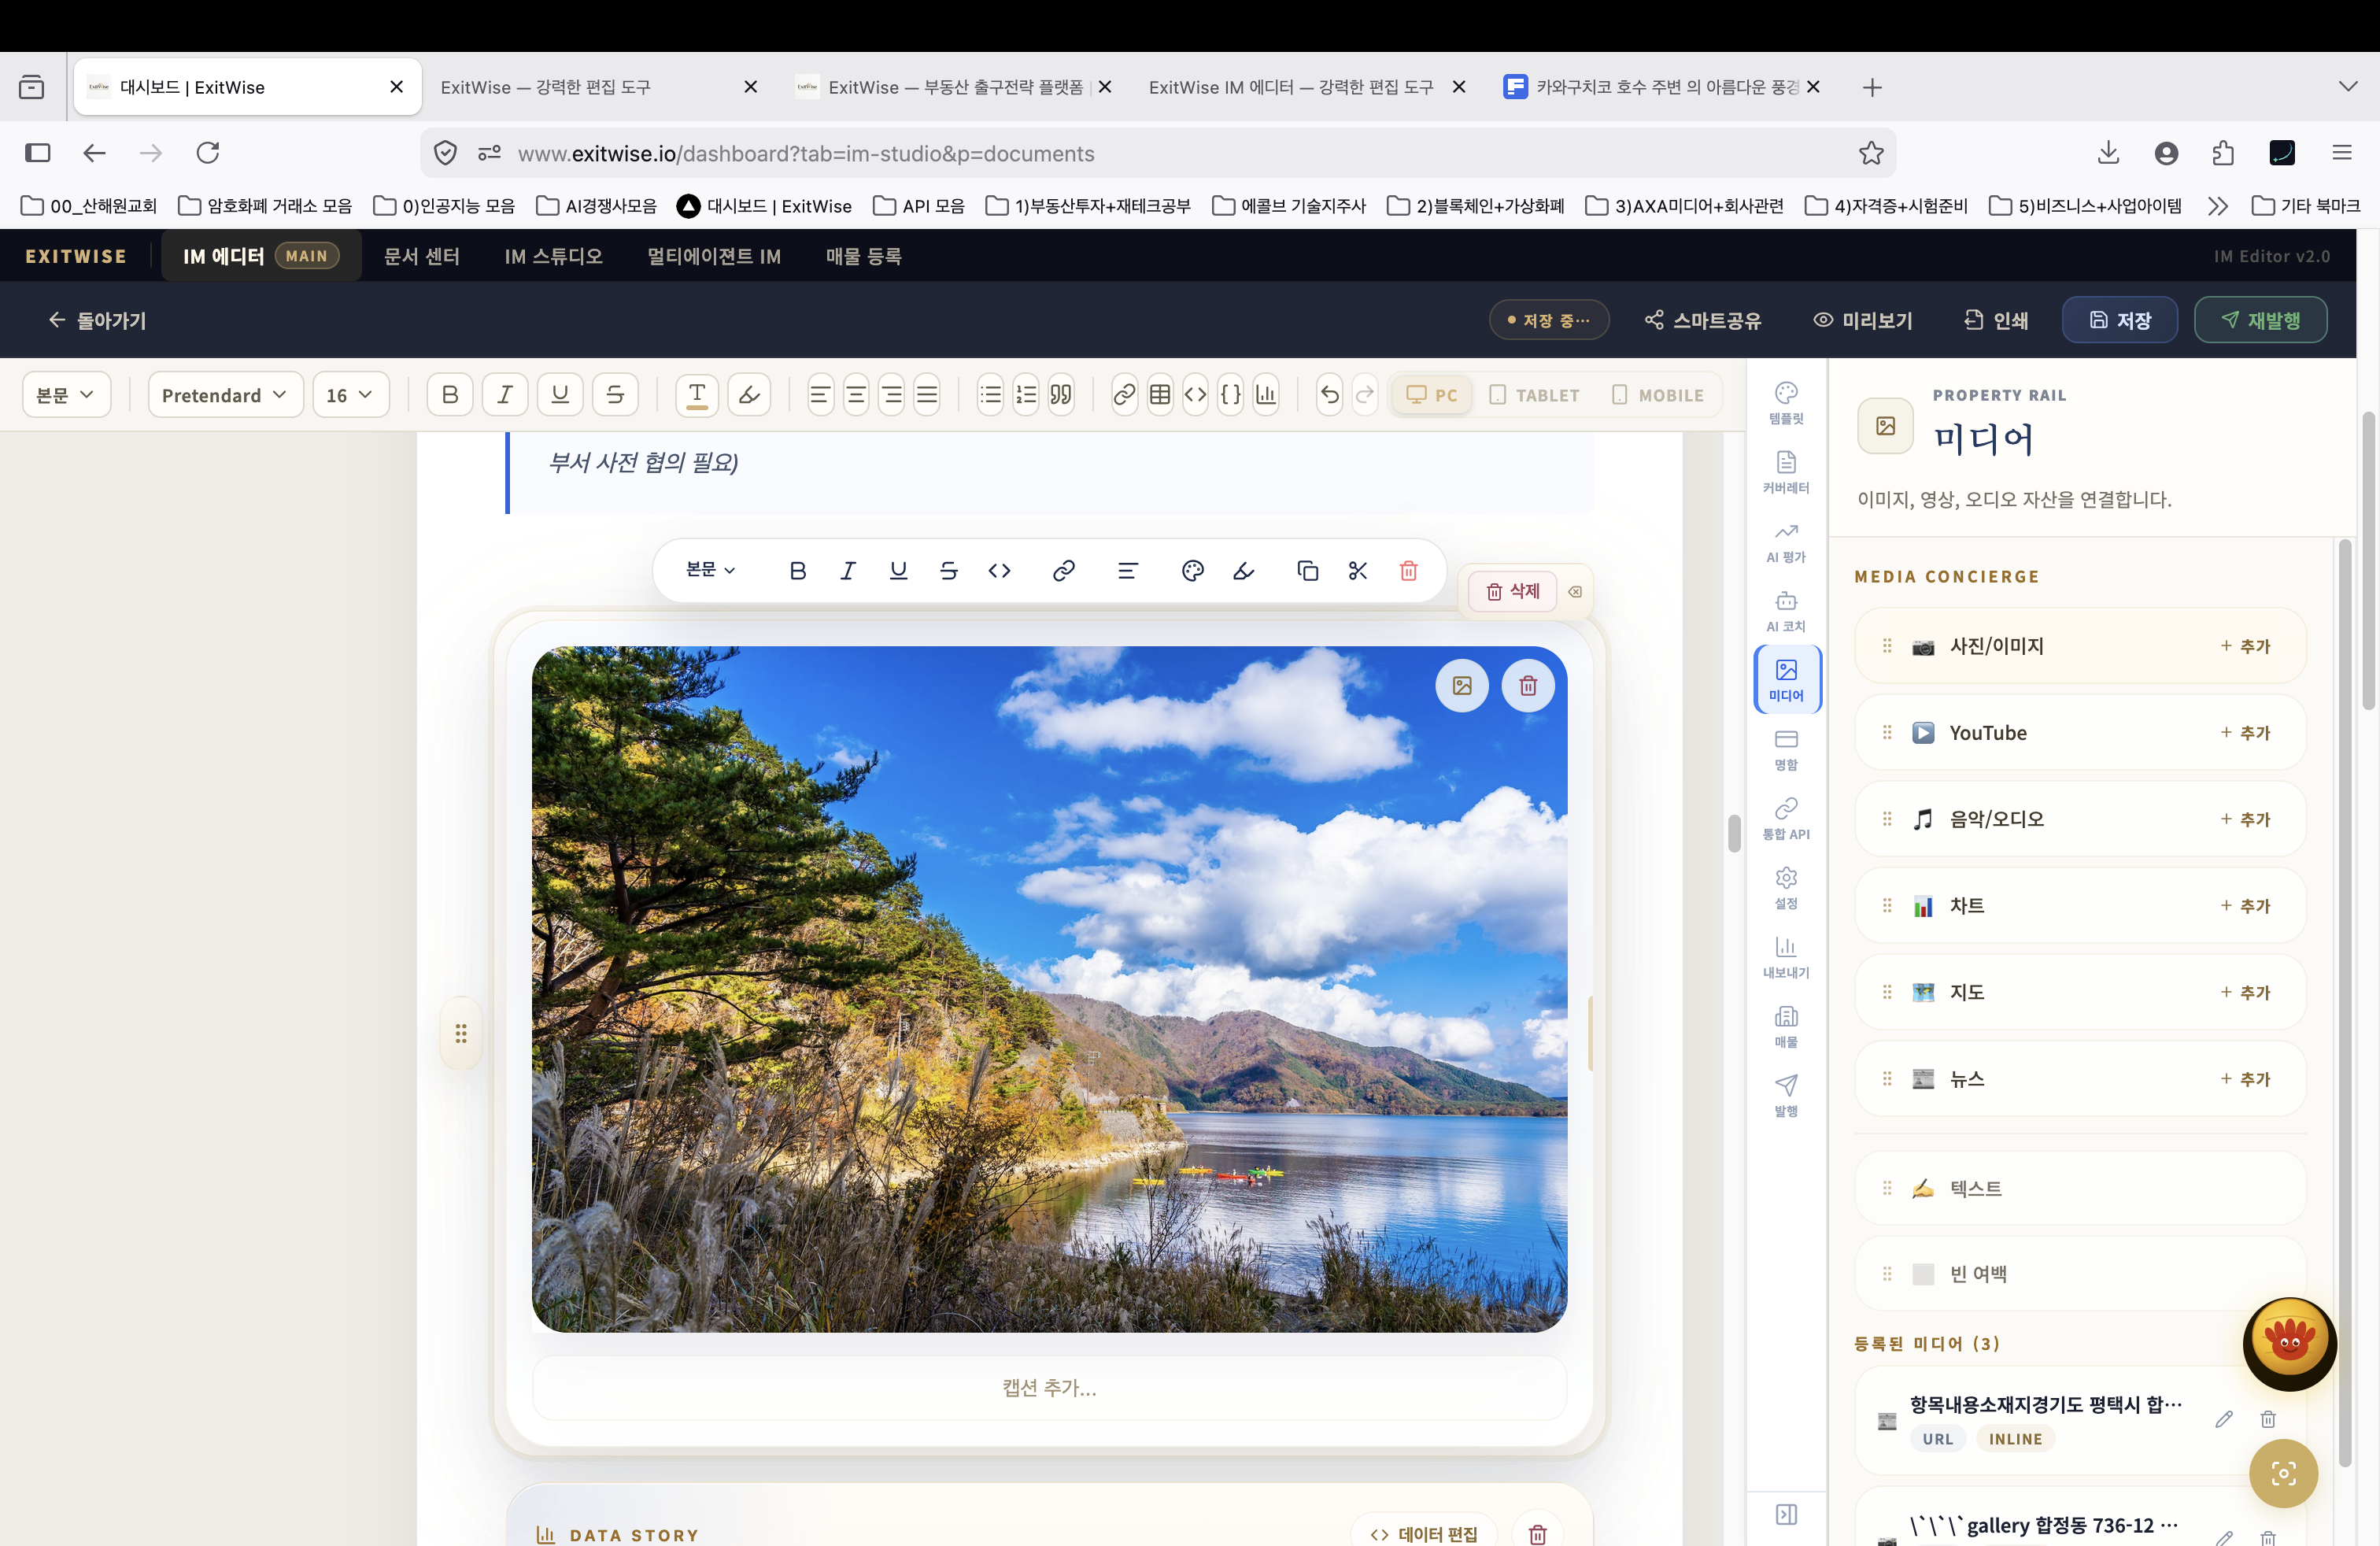2380x1546 pixels.
Task: Open the floating toolbar 본문 style dropdown
Action: click(x=710, y=570)
